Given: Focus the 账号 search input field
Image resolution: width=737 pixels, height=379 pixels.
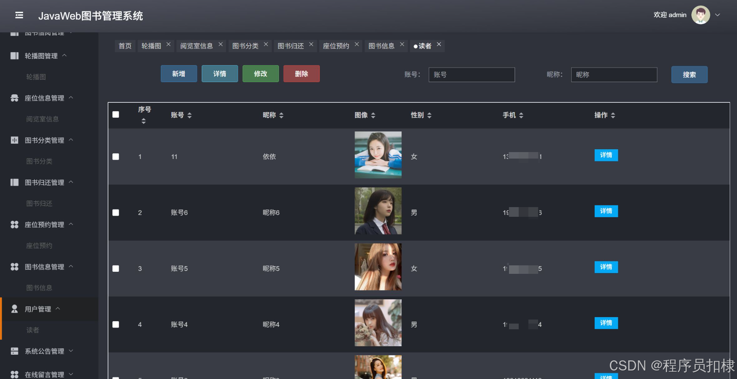Looking at the screenshot, I should tap(472, 75).
